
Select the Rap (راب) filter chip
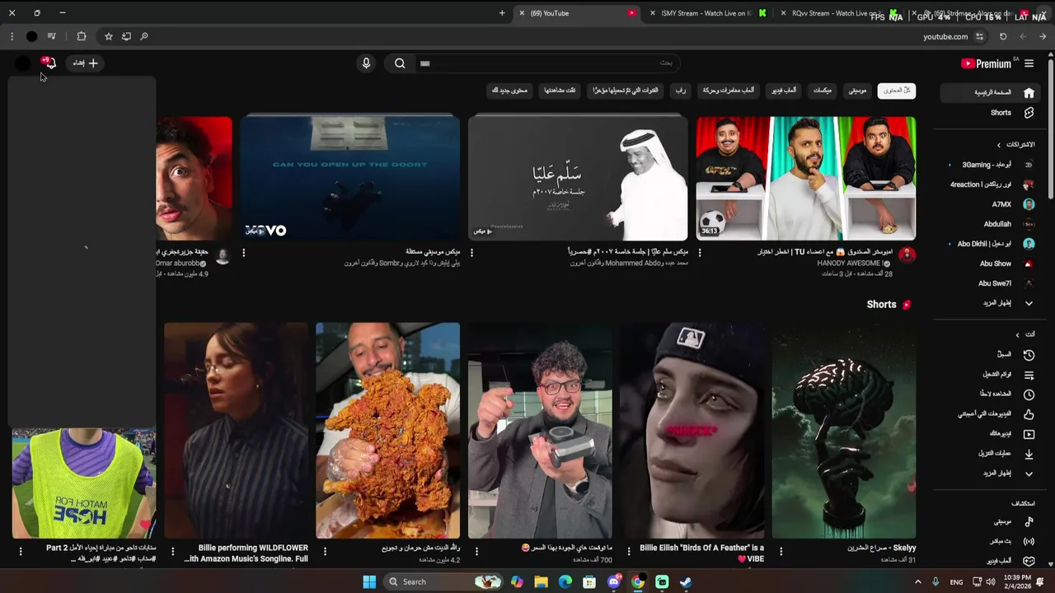pos(680,91)
